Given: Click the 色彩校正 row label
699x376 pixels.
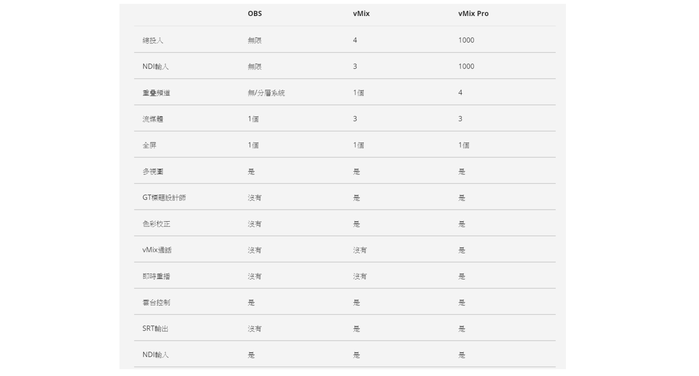Looking at the screenshot, I should (156, 224).
